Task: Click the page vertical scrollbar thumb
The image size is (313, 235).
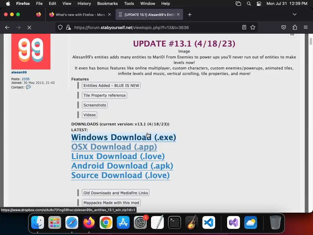Action: [311, 41]
